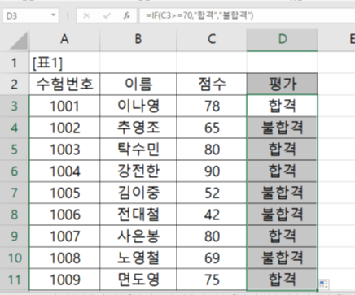Open the Auto Fill Options icon
355x295 pixels.
pyautogui.click(x=324, y=284)
